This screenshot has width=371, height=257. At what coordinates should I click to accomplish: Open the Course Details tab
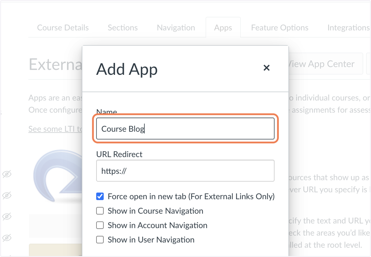[x=63, y=28]
